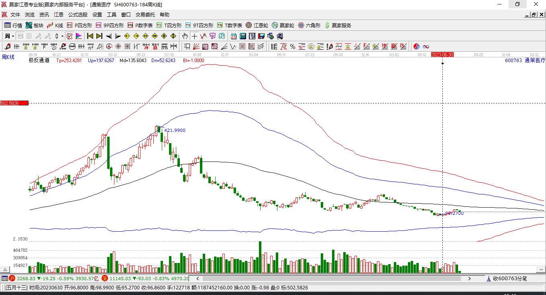
Task: Open the 六角形 hexagon tool
Action: click(x=309, y=25)
